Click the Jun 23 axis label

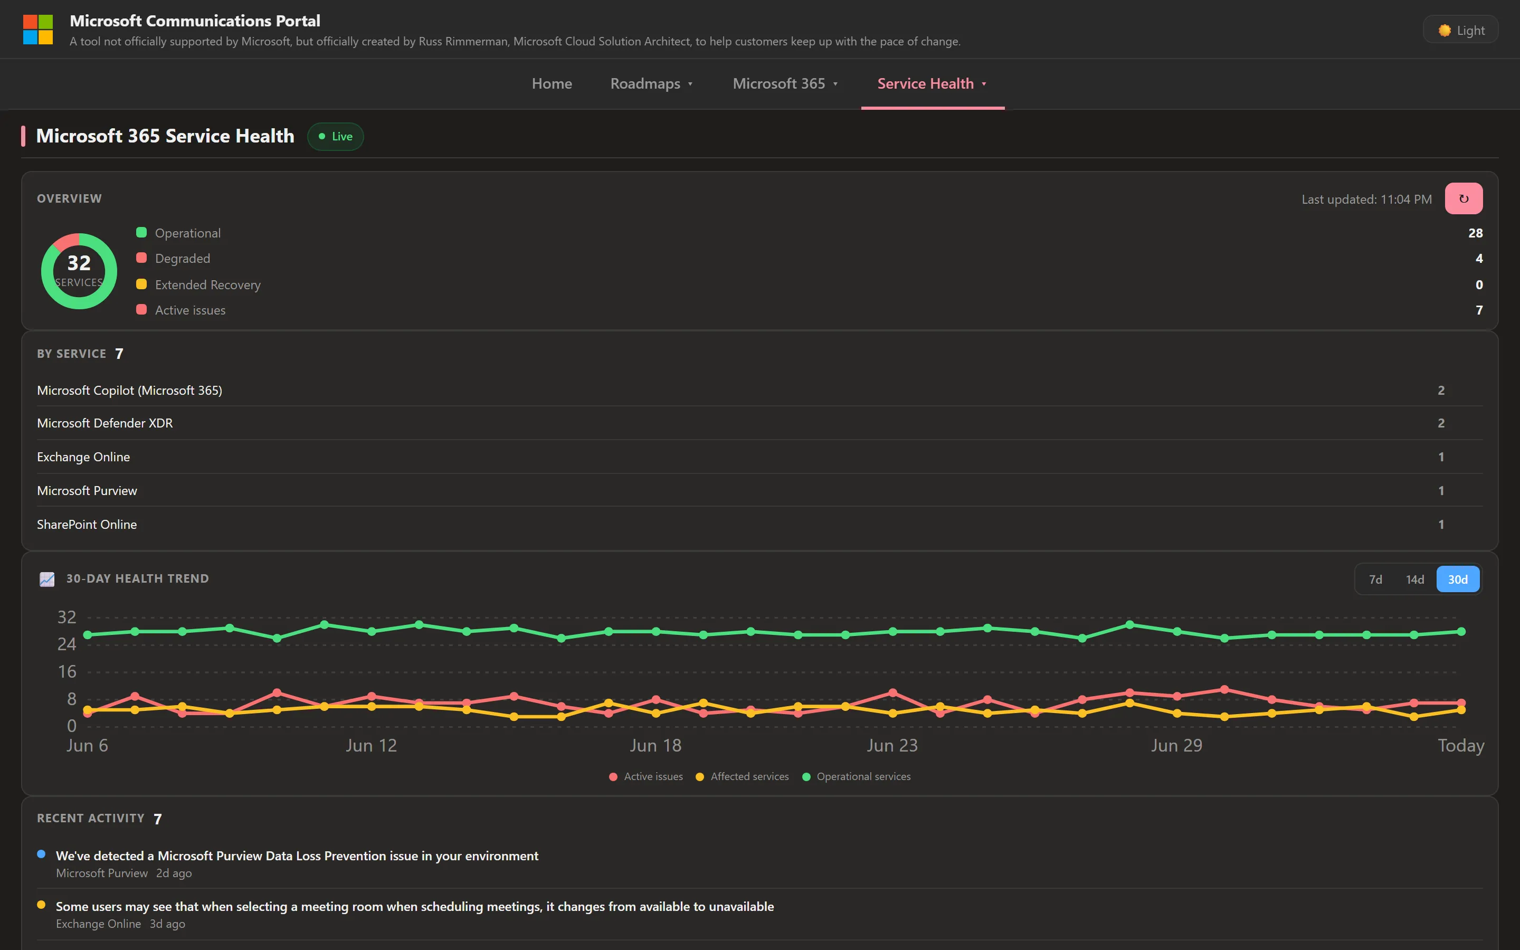(x=892, y=746)
